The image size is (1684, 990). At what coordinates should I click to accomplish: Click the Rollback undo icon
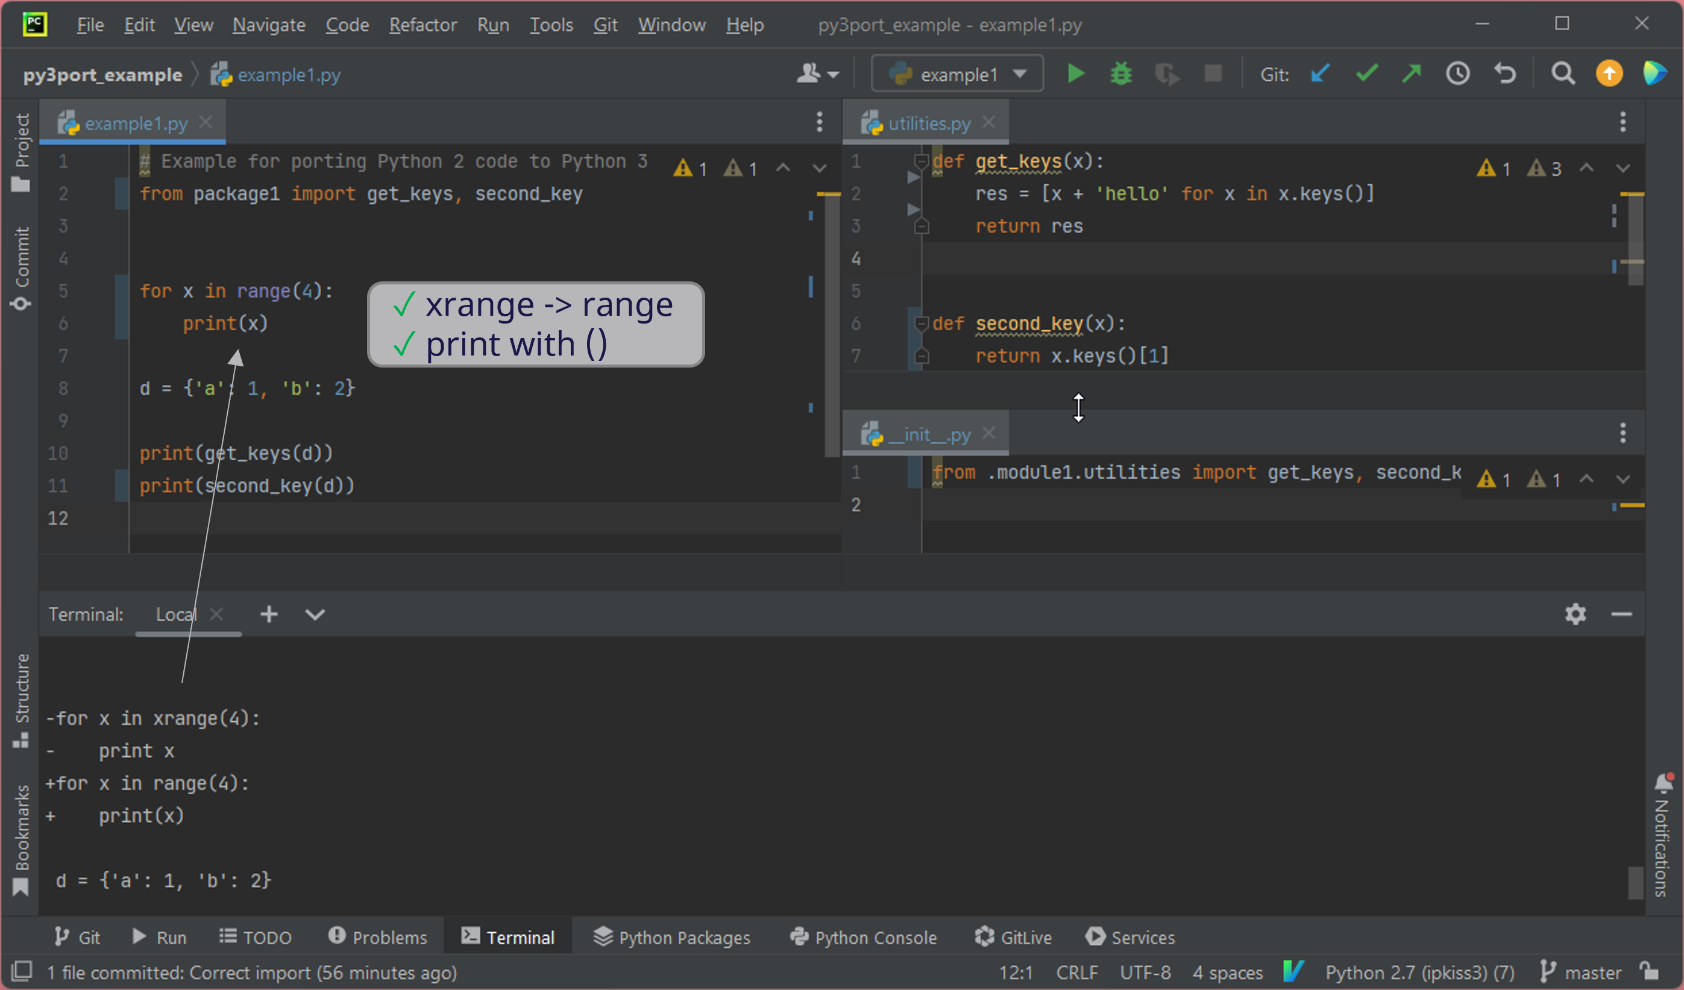click(1504, 74)
